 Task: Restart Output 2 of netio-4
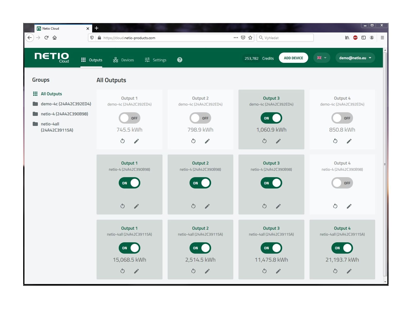193,206
